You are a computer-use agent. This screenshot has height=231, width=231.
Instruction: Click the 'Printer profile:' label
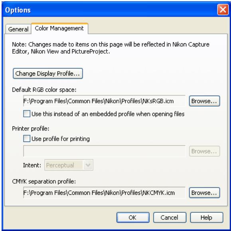[31, 128]
